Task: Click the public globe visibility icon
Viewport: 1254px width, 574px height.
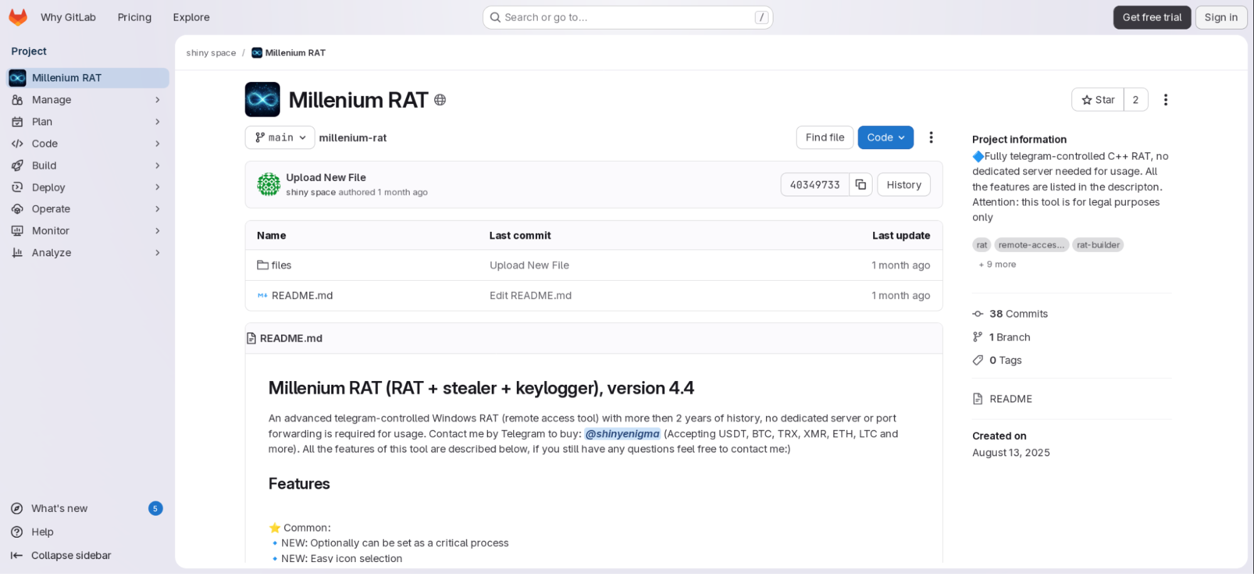Action: point(440,100)
